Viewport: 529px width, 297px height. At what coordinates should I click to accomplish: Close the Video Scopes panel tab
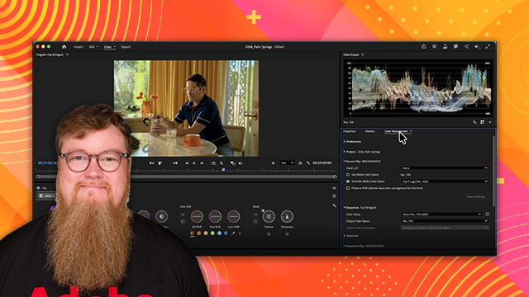363,54
